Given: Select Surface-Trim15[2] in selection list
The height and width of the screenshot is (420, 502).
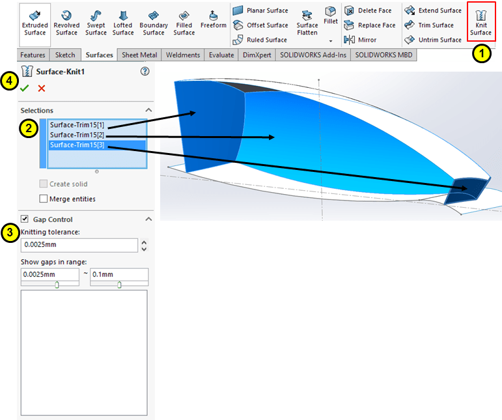Looking at the screenshot, I should tap(77, 135).
